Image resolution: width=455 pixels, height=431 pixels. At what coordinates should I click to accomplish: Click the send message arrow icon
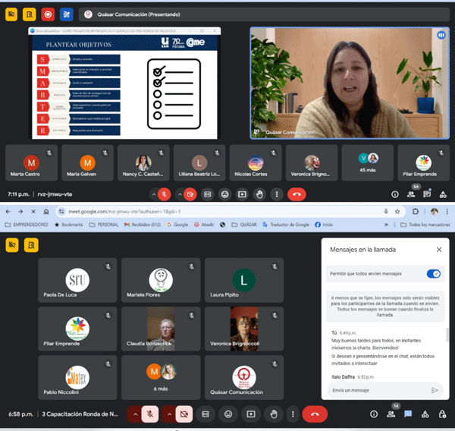coord(435,390)
